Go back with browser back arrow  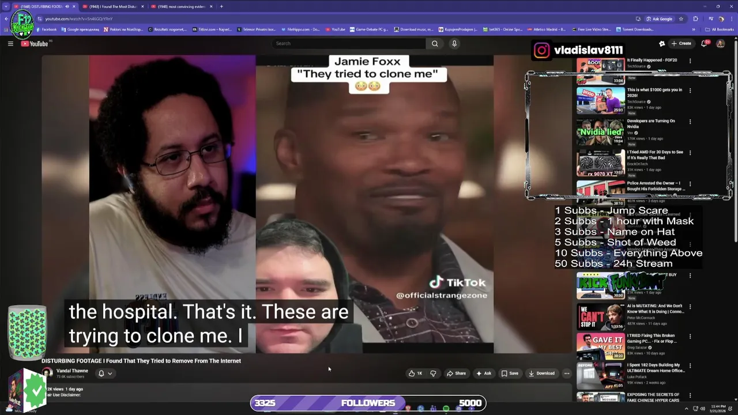click(6, 19)
